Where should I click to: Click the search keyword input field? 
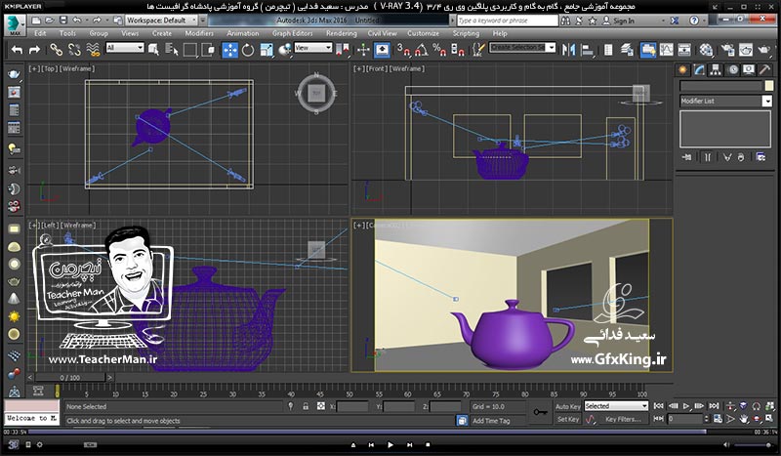pyautogui.click(x=508, y=21)
